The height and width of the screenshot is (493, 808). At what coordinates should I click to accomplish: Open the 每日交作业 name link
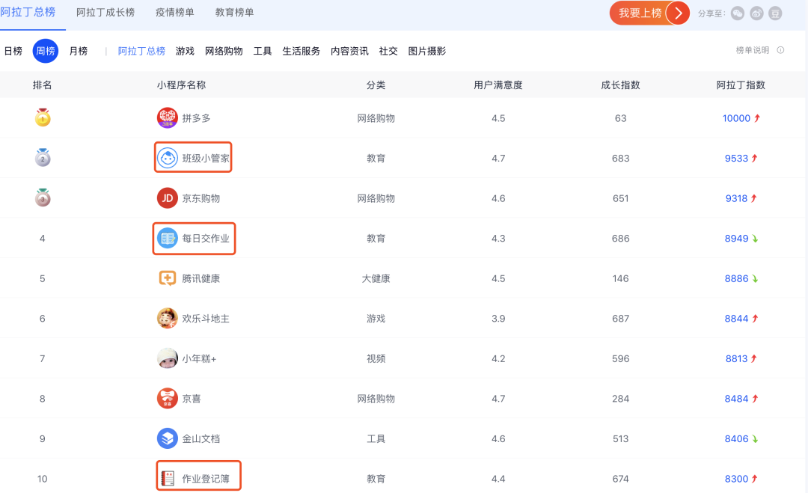pyautogui.click(x=206, y=239)
